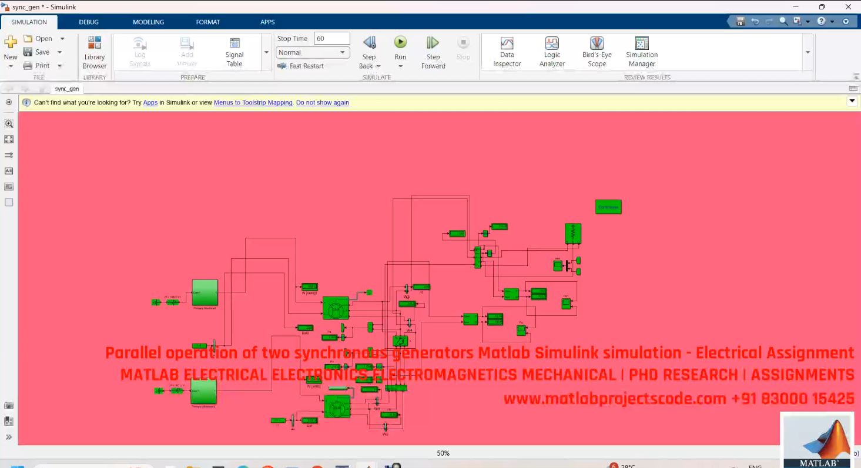Click the Stop Time field showing 60
Viewport: 861px width, 468px height.
(331, 38)
